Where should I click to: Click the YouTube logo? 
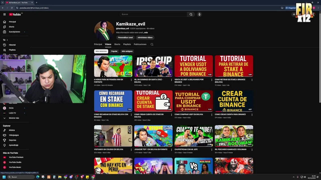point(15,14)
